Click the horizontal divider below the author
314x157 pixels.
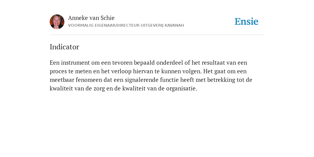click(x=157, y=35)
